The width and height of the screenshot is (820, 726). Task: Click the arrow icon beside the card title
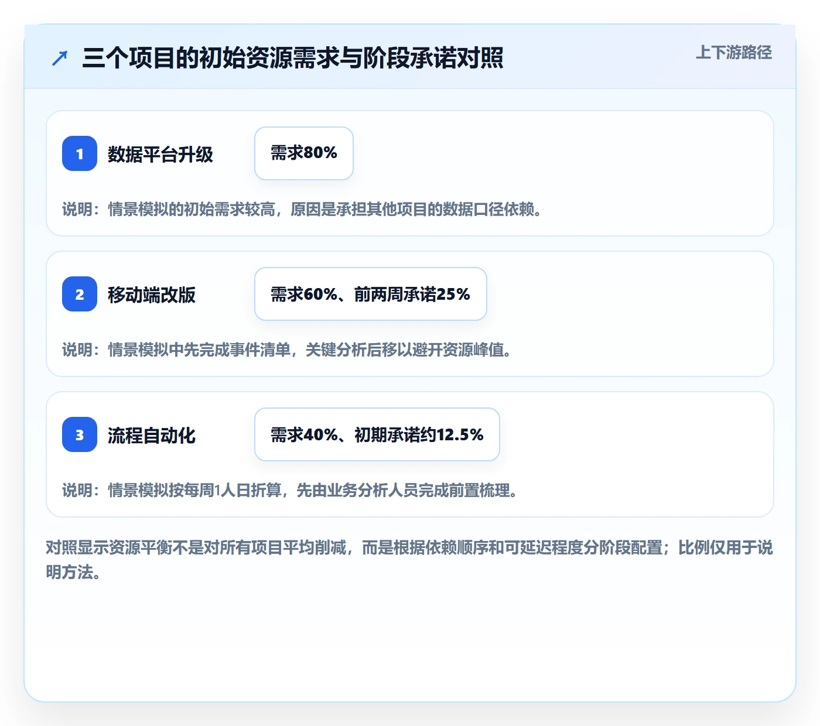coord(60,58)
